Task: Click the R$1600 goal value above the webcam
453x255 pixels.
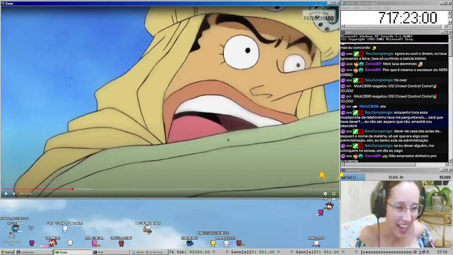Action: point(445,177)
